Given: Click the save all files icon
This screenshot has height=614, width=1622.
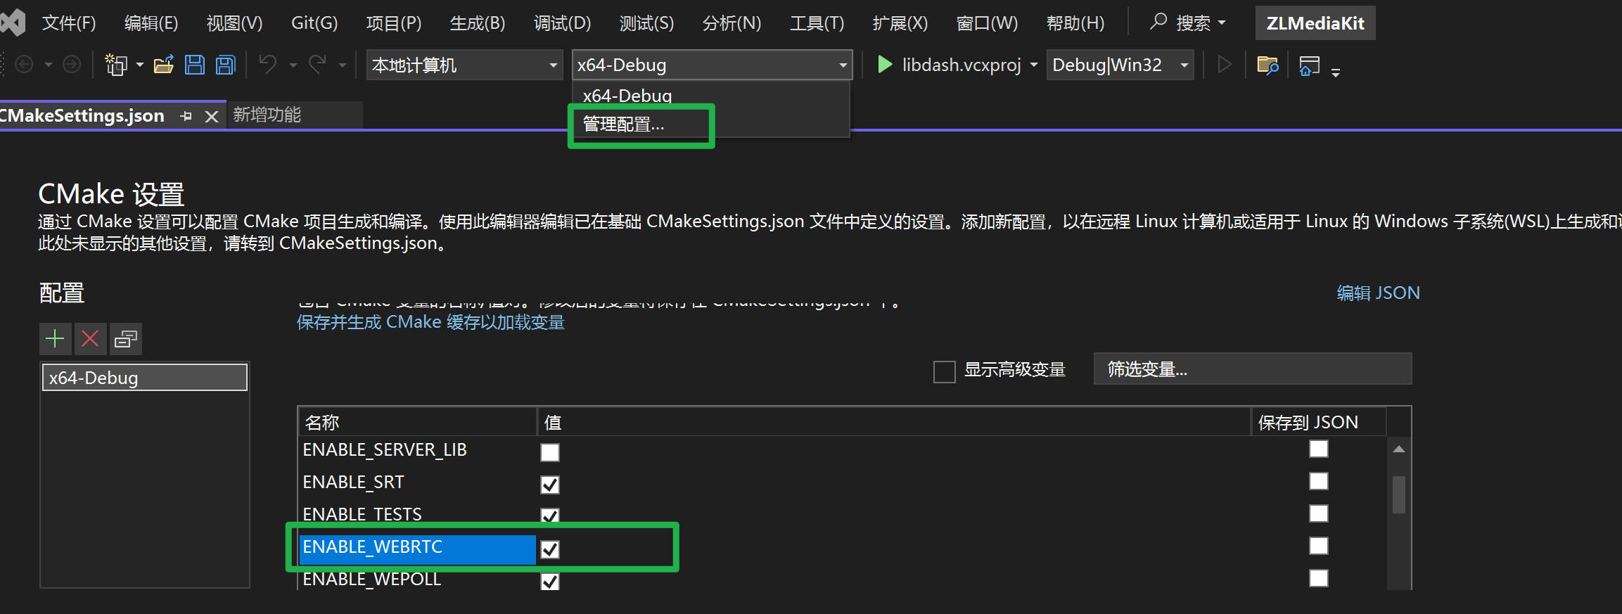Looking at the screenshot, I should [x=225, y=65].
